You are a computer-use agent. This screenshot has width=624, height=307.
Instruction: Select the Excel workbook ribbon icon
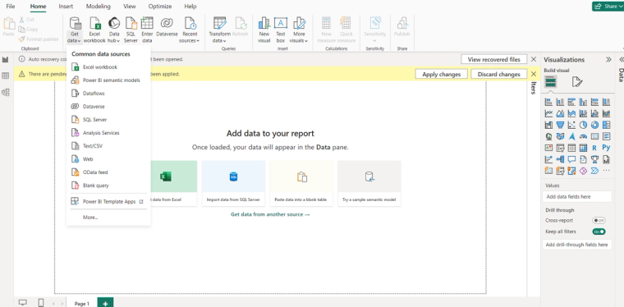pos(94,30)
